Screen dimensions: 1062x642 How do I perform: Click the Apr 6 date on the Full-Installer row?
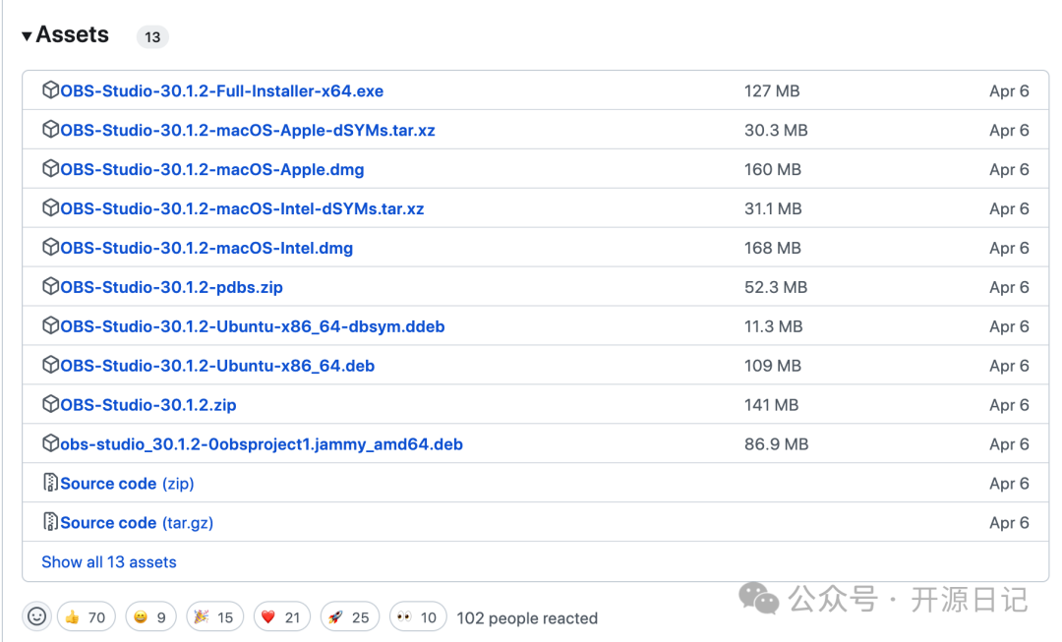click(x=1009, y=90)
